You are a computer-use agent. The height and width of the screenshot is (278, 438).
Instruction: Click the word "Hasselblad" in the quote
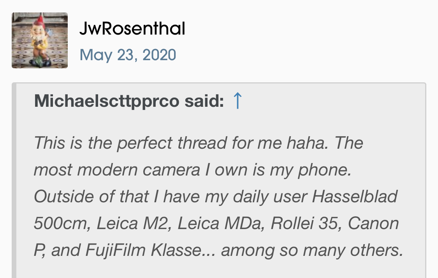[355, 197]
